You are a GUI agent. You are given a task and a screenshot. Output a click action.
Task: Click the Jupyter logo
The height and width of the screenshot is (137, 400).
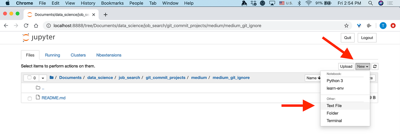click(39, 38)
